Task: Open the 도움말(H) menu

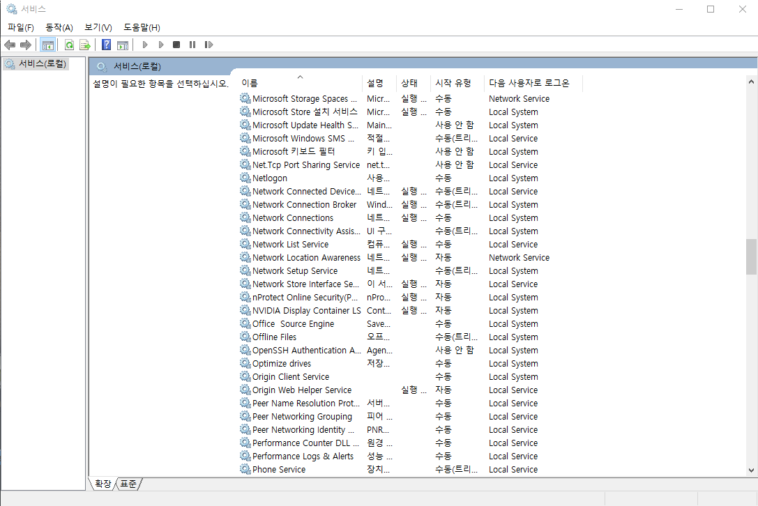Action: click(x=142, y=28)
